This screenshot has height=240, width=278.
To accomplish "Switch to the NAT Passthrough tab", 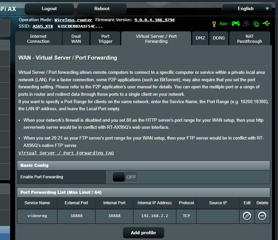I will [x=249, y=38].
